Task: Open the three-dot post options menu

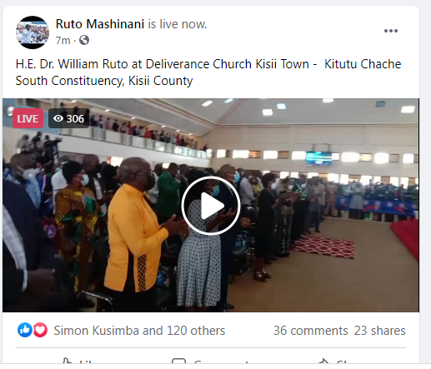Action: tap(391, 31)
